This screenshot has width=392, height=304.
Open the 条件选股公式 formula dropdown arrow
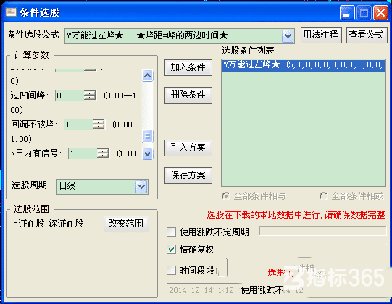click(x=288, y=36)
